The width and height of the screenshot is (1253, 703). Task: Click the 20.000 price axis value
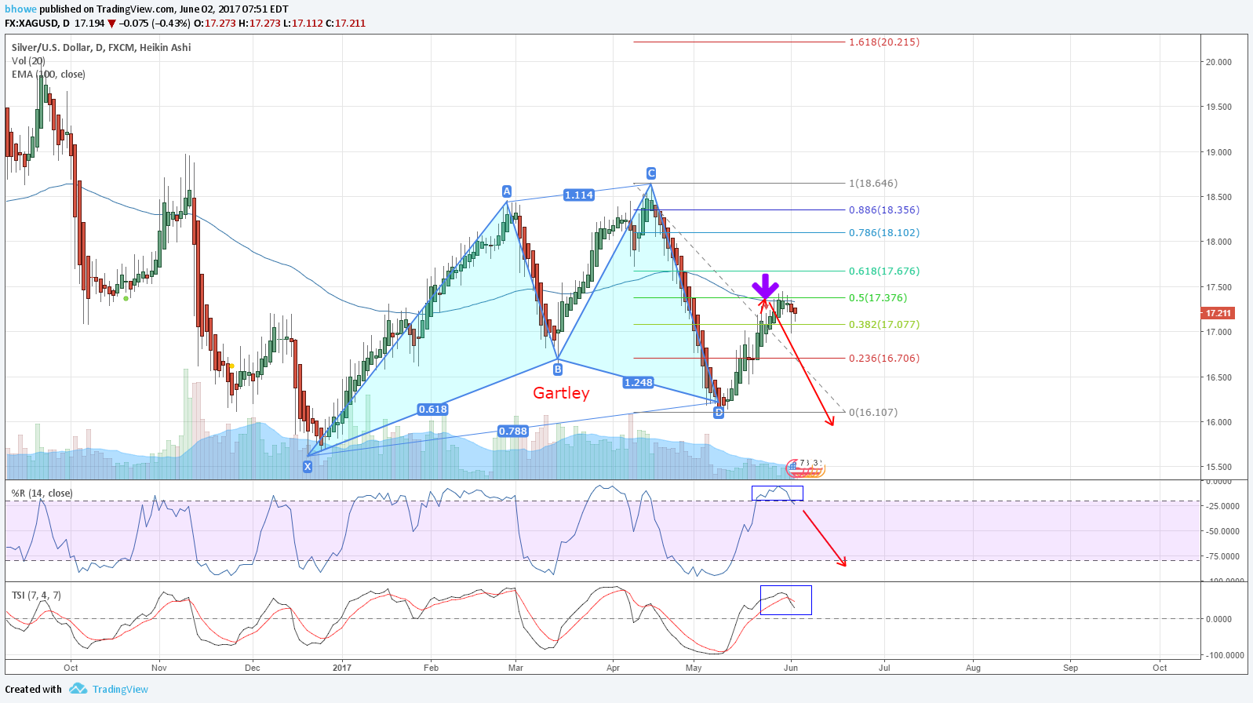tap(1218, 62)
